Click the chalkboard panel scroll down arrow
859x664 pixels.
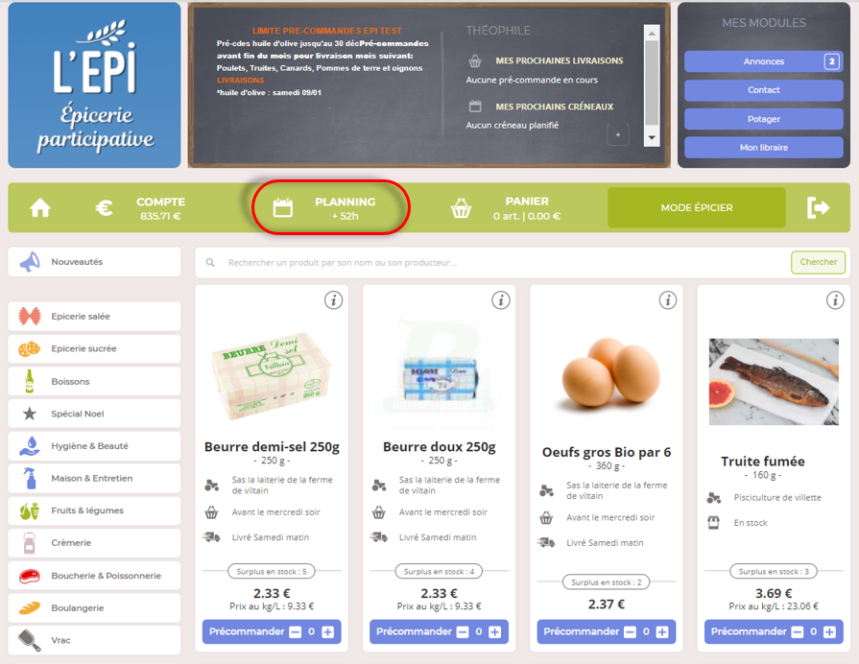point(652,138)
